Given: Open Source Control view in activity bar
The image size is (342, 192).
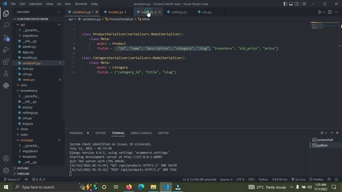Looking at the screenshot, I should point(6,38).
